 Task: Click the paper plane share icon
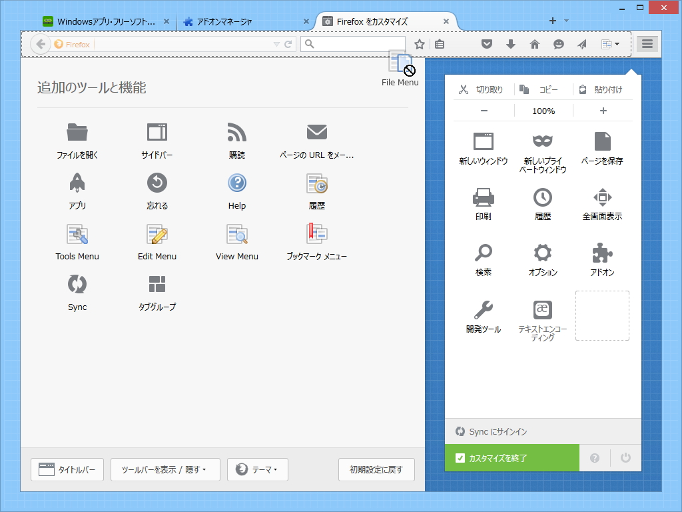(x=582, y=44)
